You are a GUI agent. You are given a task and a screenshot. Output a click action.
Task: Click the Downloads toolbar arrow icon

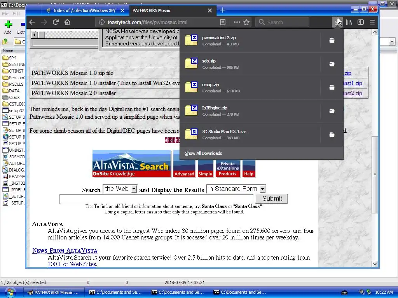click(337, 22)
